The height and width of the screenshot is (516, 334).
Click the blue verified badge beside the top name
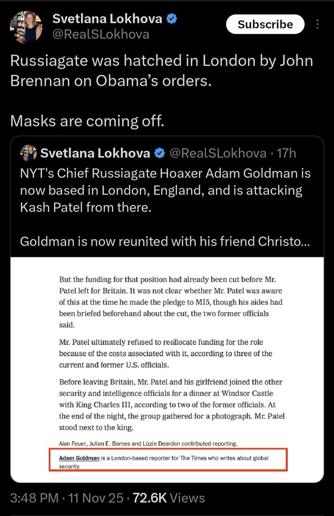pos(172,19)
